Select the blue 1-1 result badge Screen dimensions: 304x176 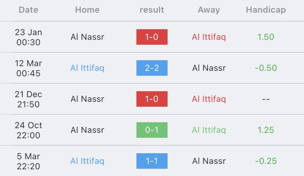click(x=152, y=161)
